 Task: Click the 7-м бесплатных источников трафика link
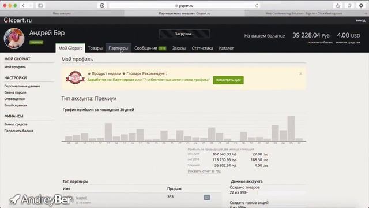coord(176,80)
